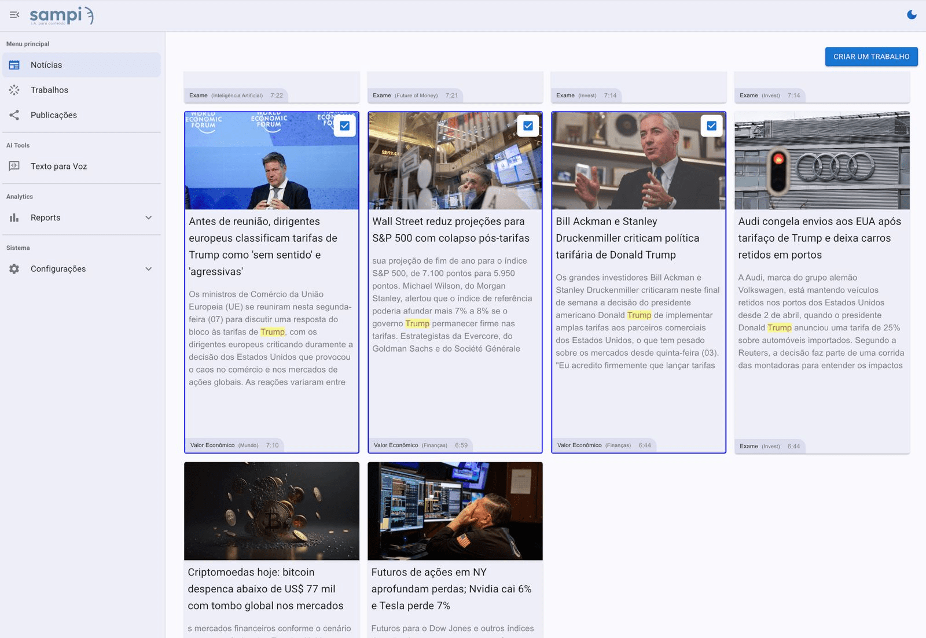Click the Publicações share icon
Screen dimensions: 926x638
click(x=14, y=115)
